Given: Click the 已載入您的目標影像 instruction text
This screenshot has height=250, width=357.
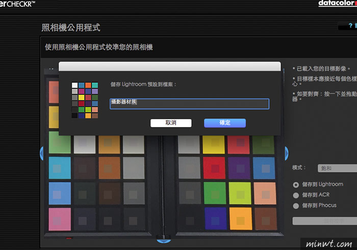Looking at the screenshot, I should coord(321,68).
